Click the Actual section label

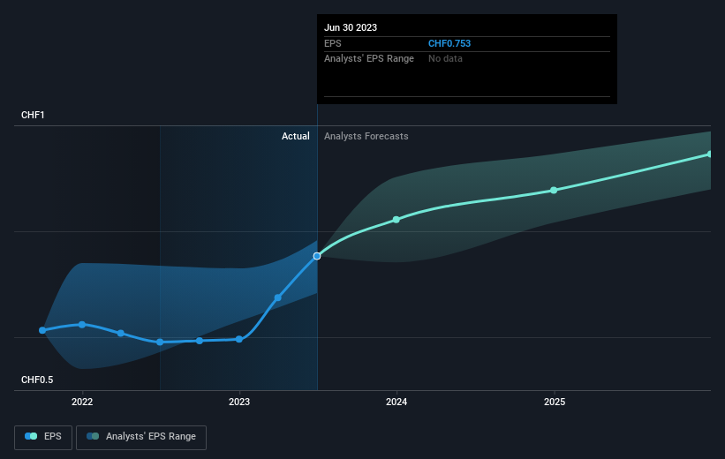click(x=296, y=136)
